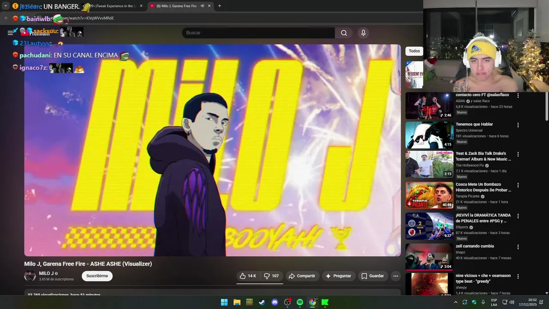Image resolution: width=549 pixels, height=309 pixels.
Task: Open Steam from the taskbar
Action: tap(262, 302)
